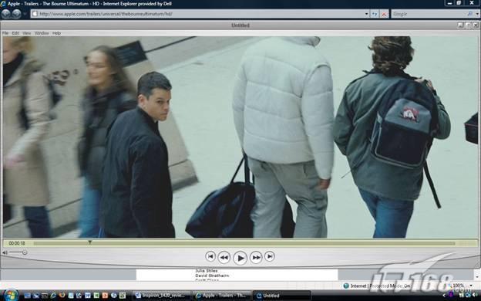Minimize the Untitled QuickTime window

click(x=460, y=25)
